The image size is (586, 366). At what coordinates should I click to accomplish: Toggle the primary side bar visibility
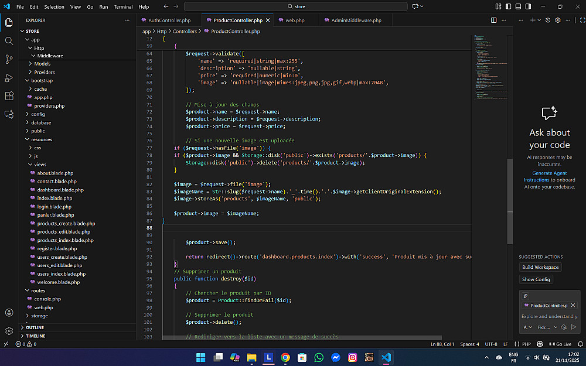[x=507, y=6]
